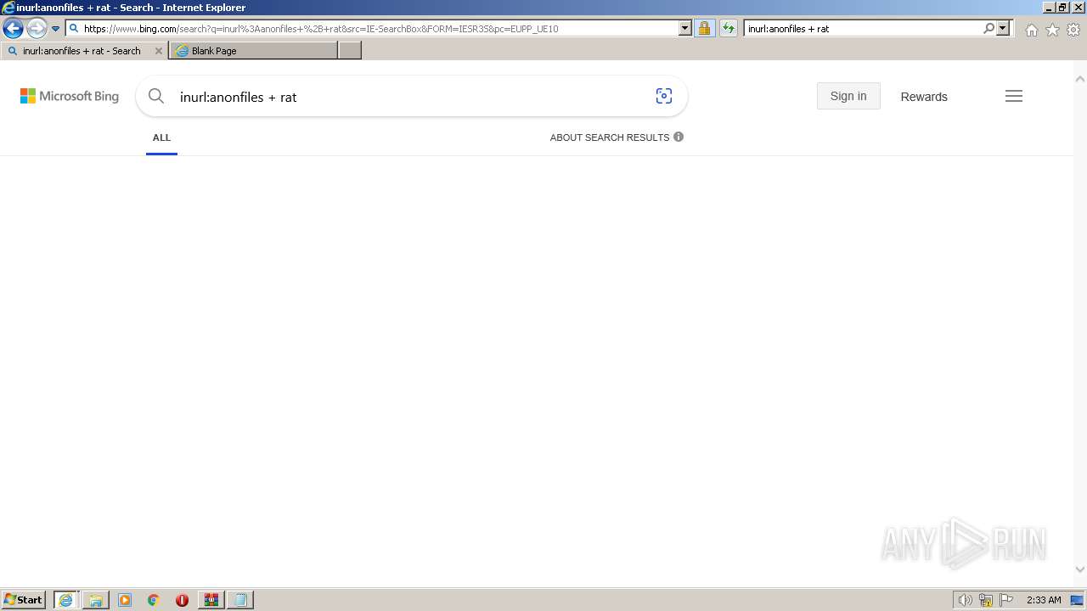Open Windows Explorer folder taskbar icon
Screen dimensions: 1087x611
[x=96, y=600]
